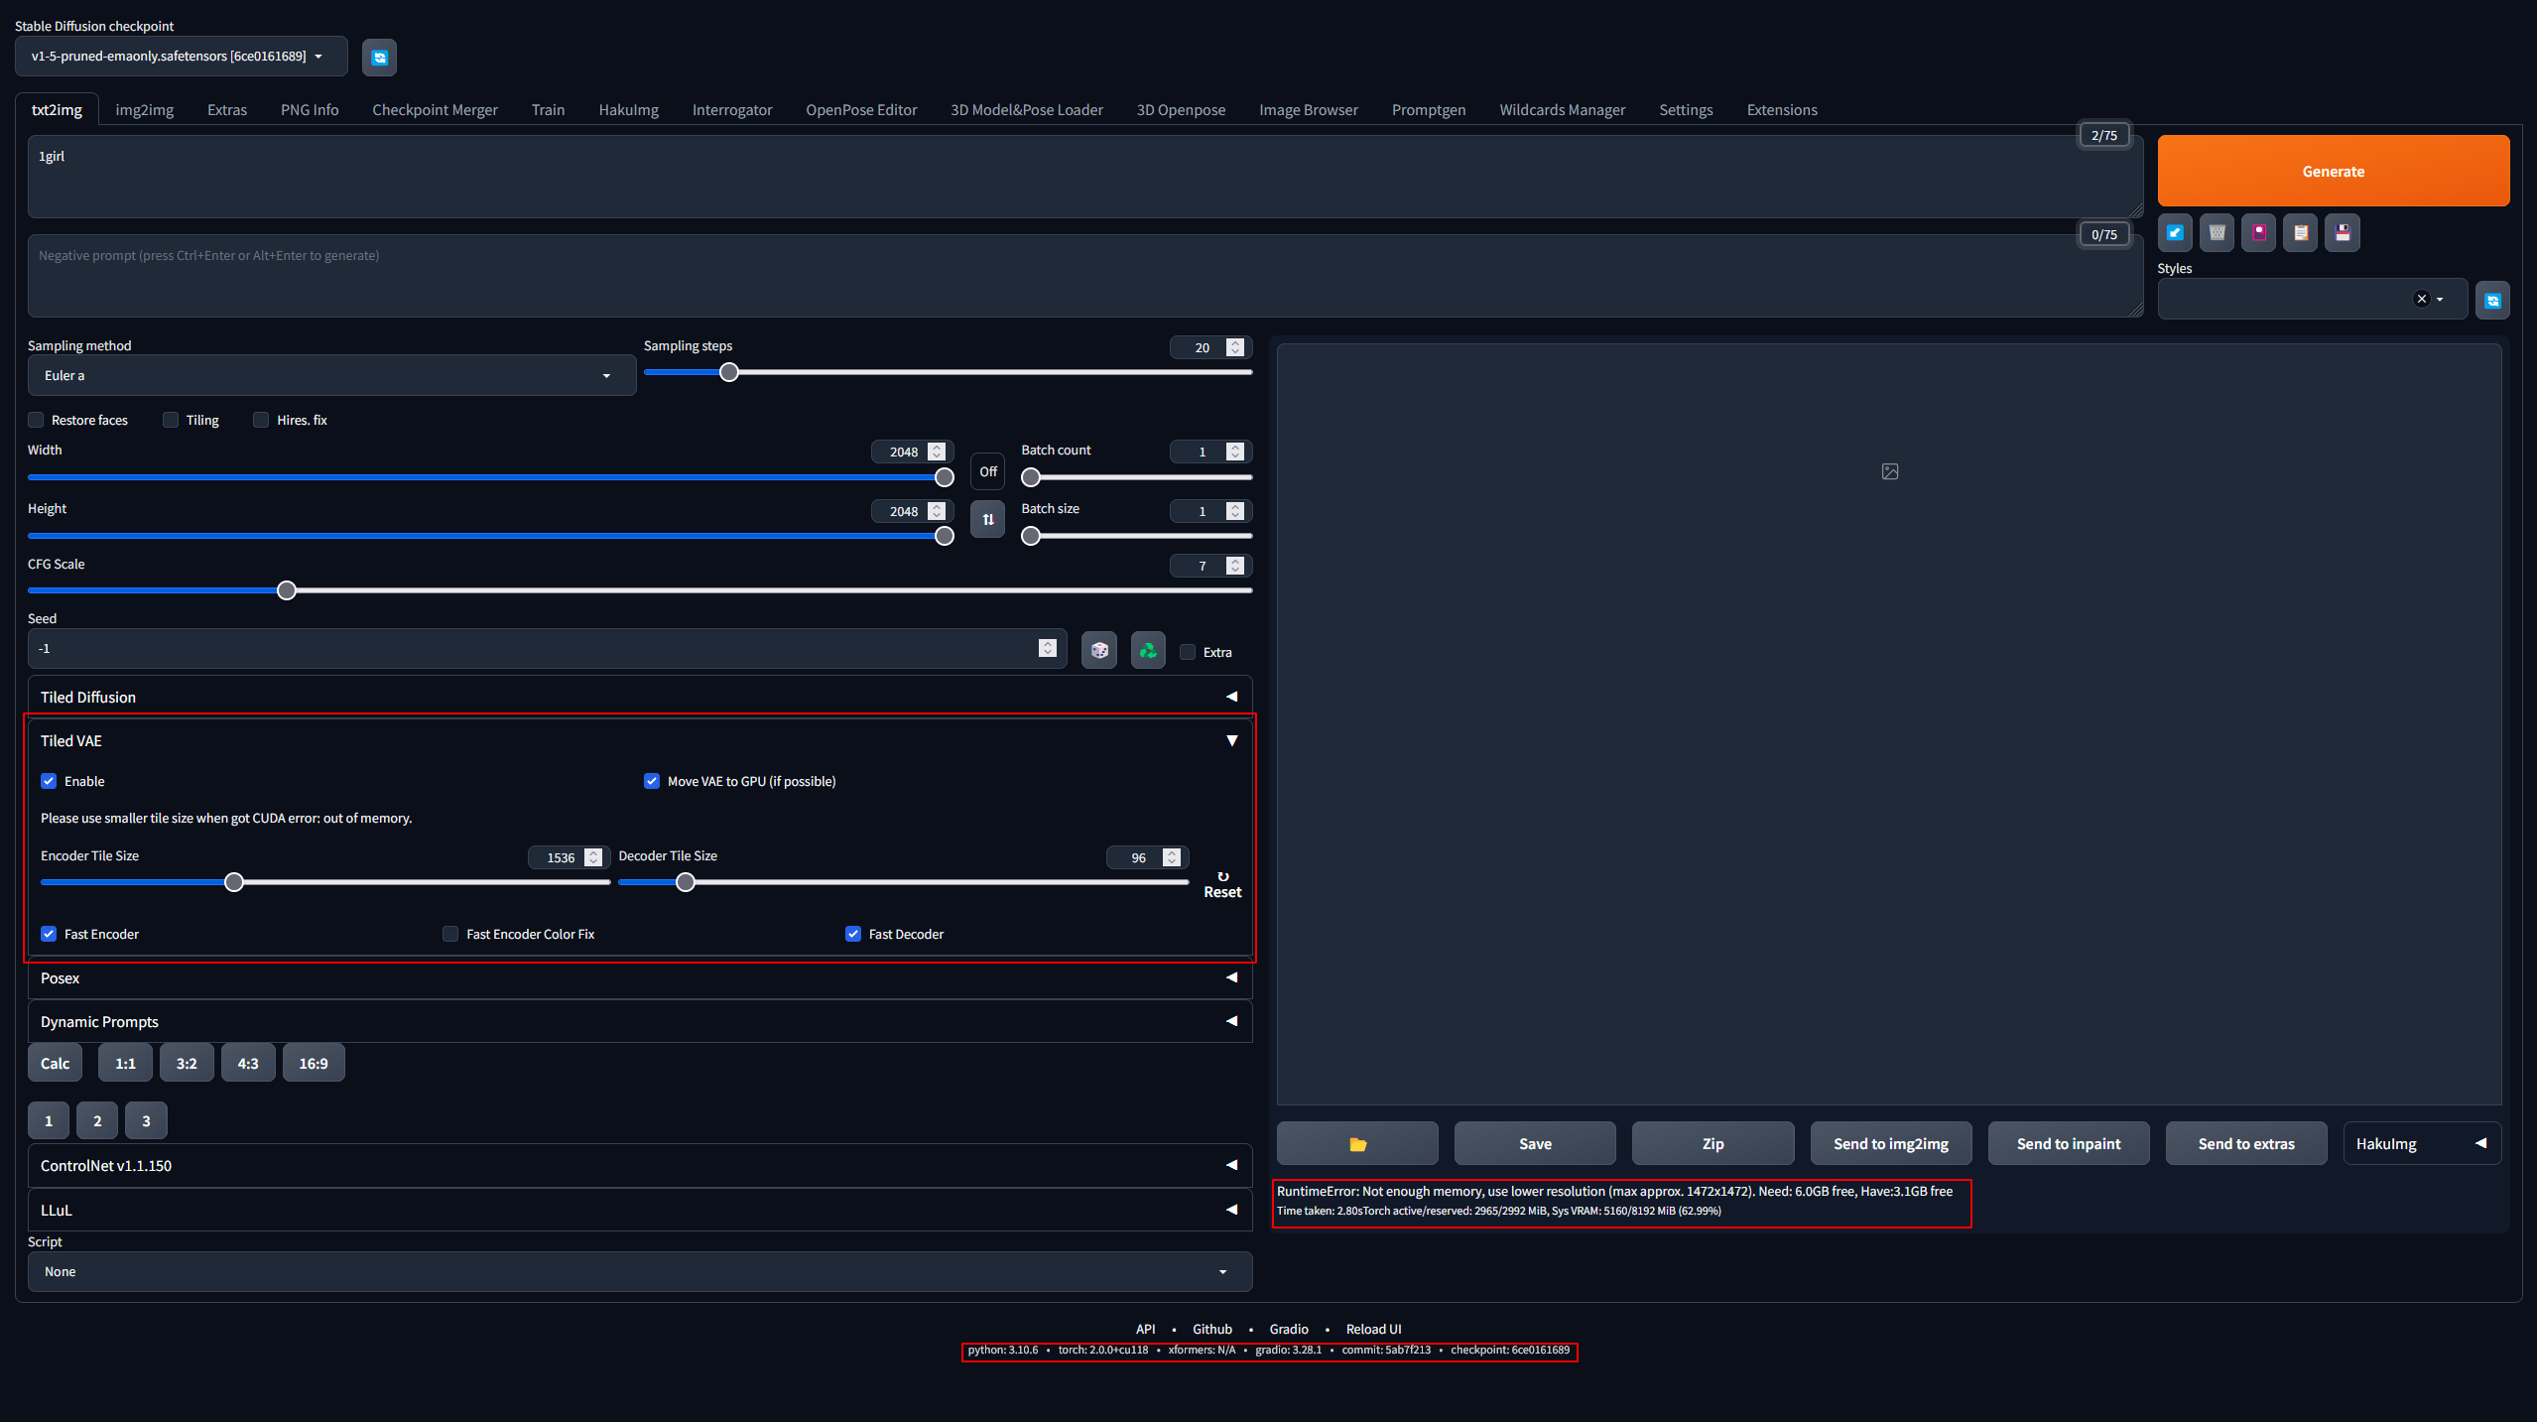Adjust the CFG Scale slider handle
Image resolution: width=2537 pixels, height=1422 pixels.
pos(287,590)
